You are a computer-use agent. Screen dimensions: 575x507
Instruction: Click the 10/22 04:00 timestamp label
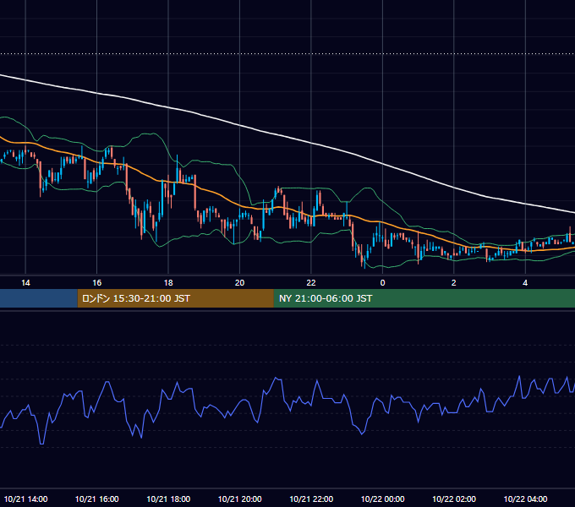pos(525,499)
